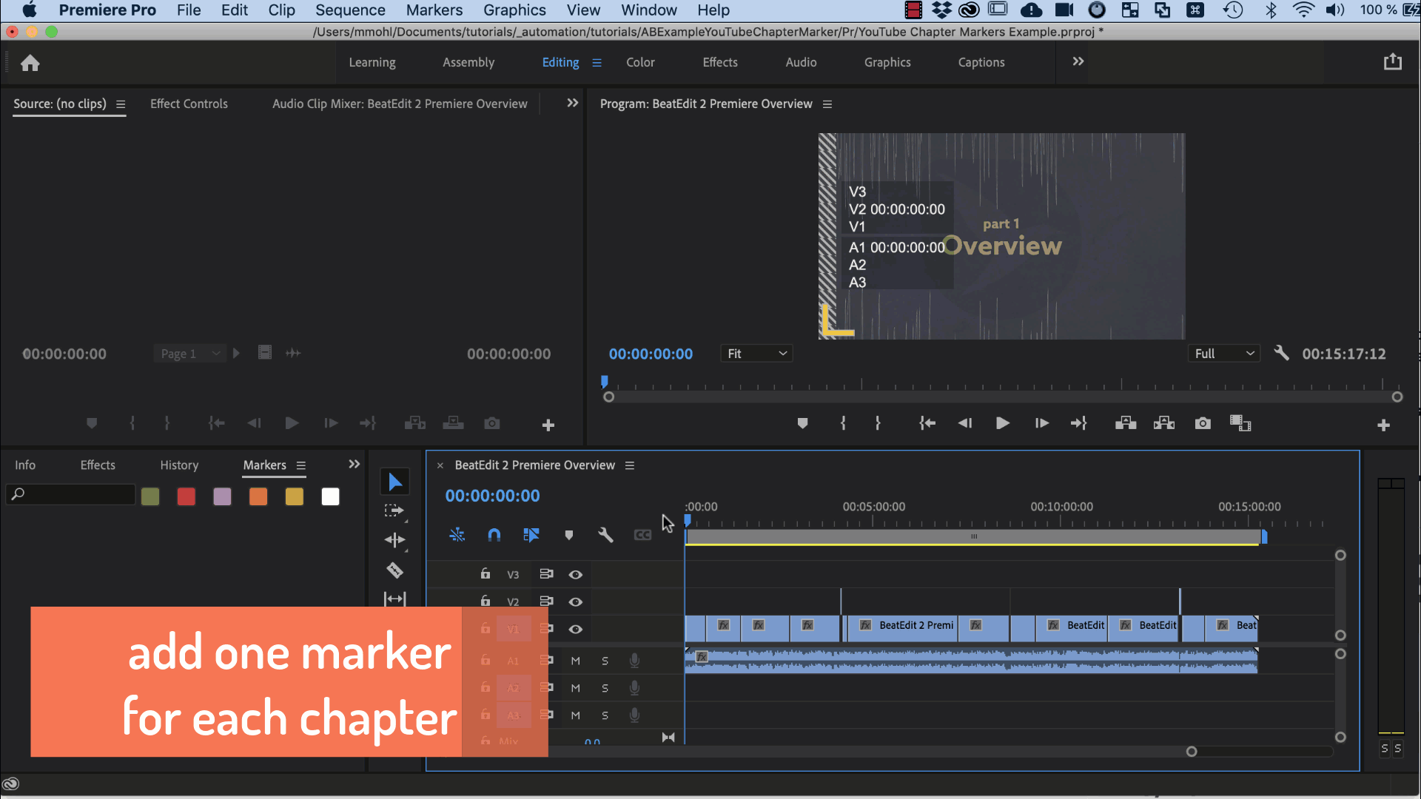Click Add Marker button in Program monitor
The width and height of the screenshot is (1421, 799).
pyautogui.click(x=802, y=423)
